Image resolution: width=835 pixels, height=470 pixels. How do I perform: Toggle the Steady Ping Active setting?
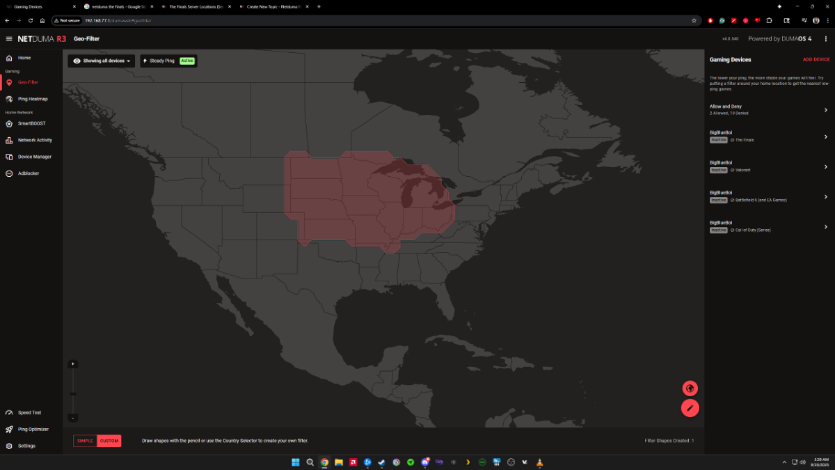tap(168, 61)
